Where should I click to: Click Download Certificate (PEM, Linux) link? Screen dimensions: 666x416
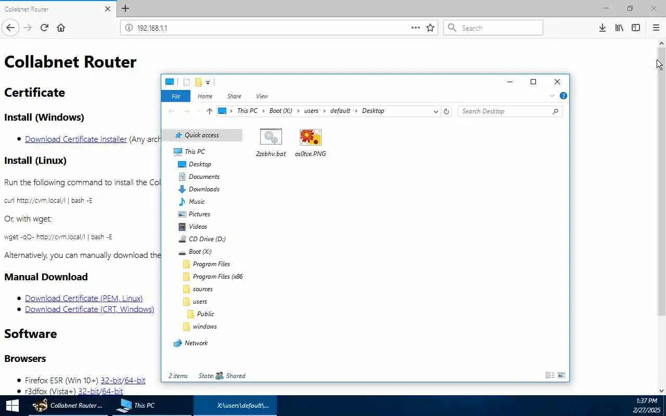coord(84,298)
